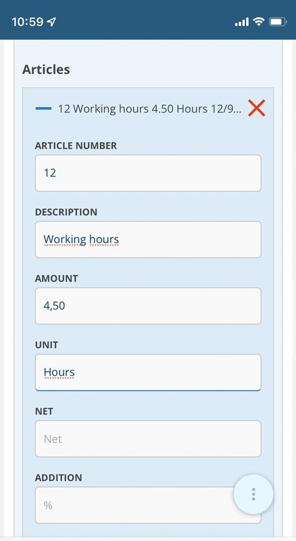Tap the cellular signal bars icon

(242, 23)
